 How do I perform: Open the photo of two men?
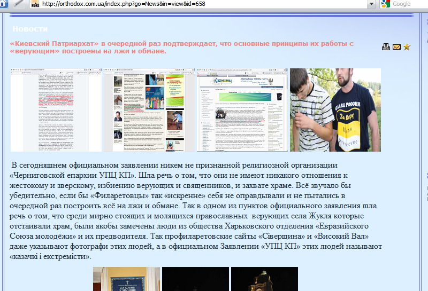335,110
